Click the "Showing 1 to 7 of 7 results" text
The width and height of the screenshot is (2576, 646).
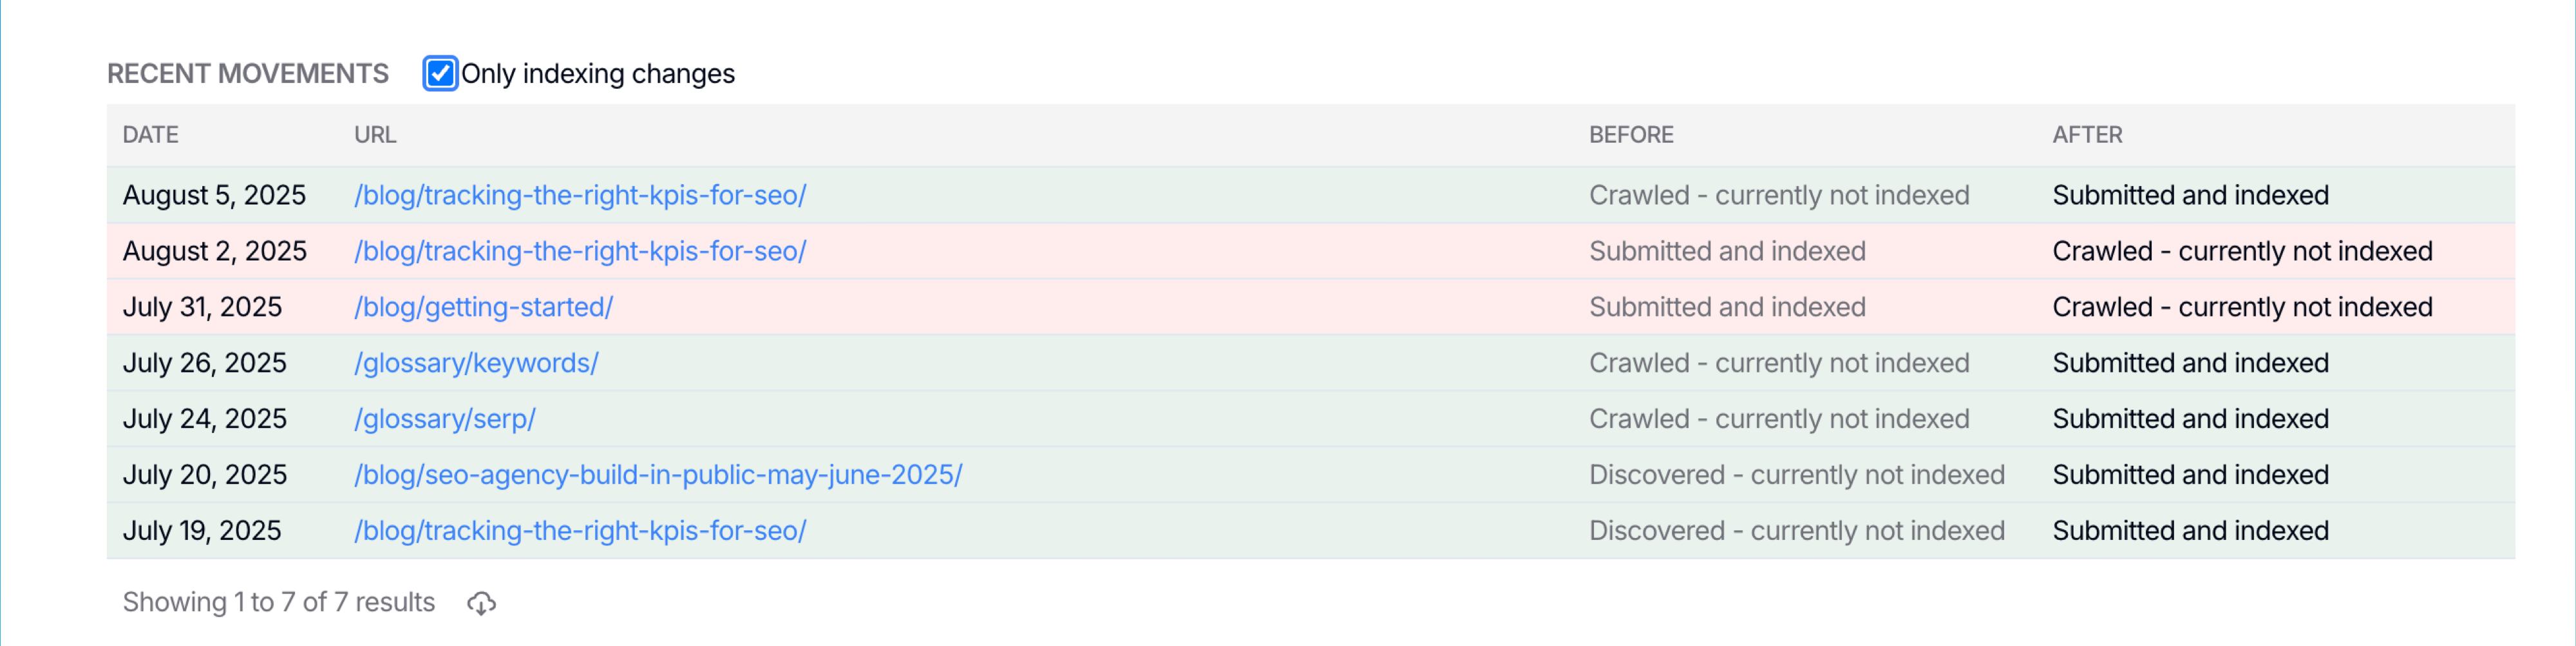pos(278,602)
